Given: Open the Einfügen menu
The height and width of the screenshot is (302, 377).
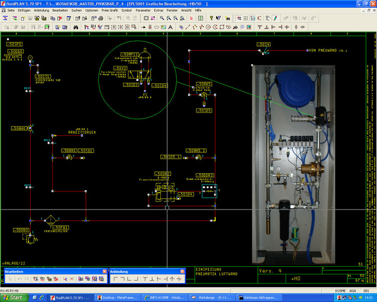Looking at the screenshot, I should coord(24,10).
